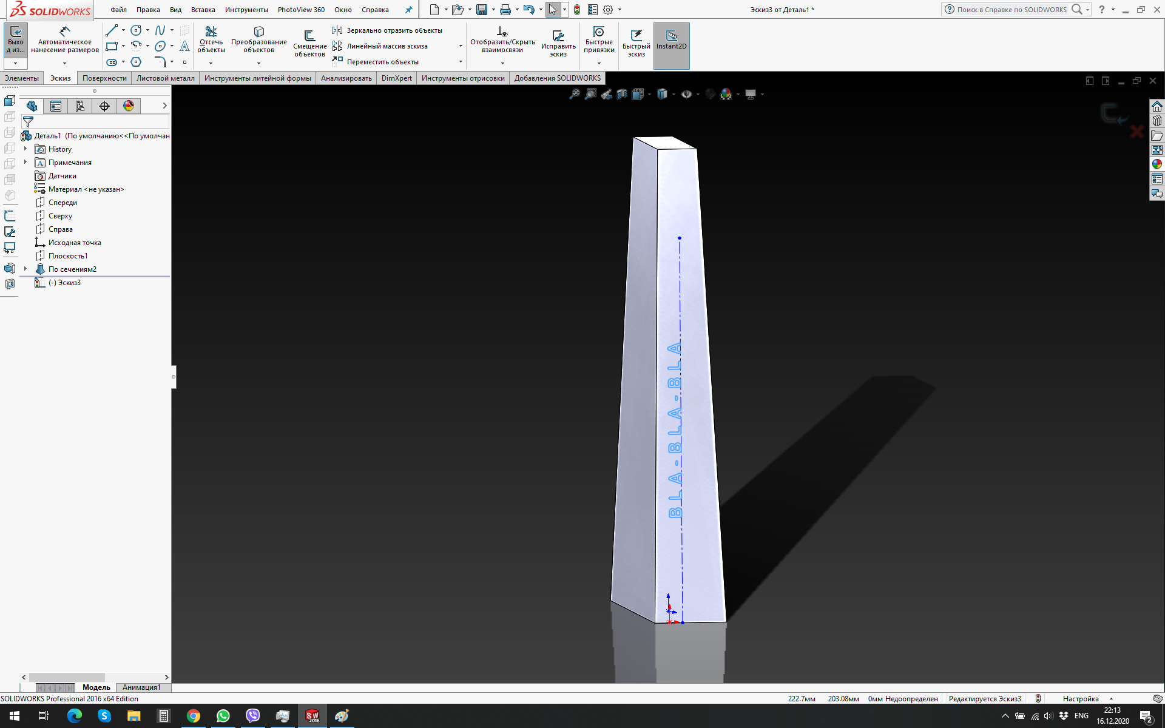Open Rectangle tool dropdown arrow
1165x728 pixels.
[x=123, y=46]
